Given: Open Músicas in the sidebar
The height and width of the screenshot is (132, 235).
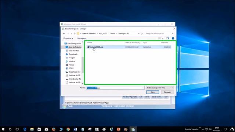Looking at the screenshot, I should pos(70,61).
